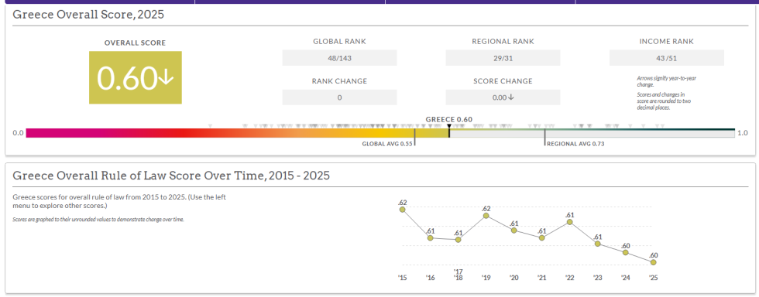Click the 0.0 scale minimum label

[18, 133]
